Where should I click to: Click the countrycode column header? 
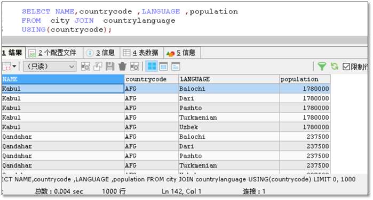[x=152, y=79]
